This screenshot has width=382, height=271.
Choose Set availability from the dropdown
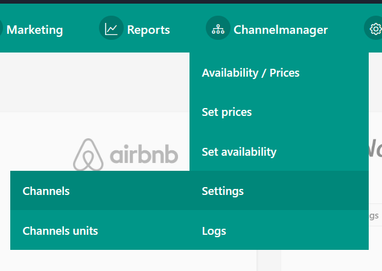point(239,151)
